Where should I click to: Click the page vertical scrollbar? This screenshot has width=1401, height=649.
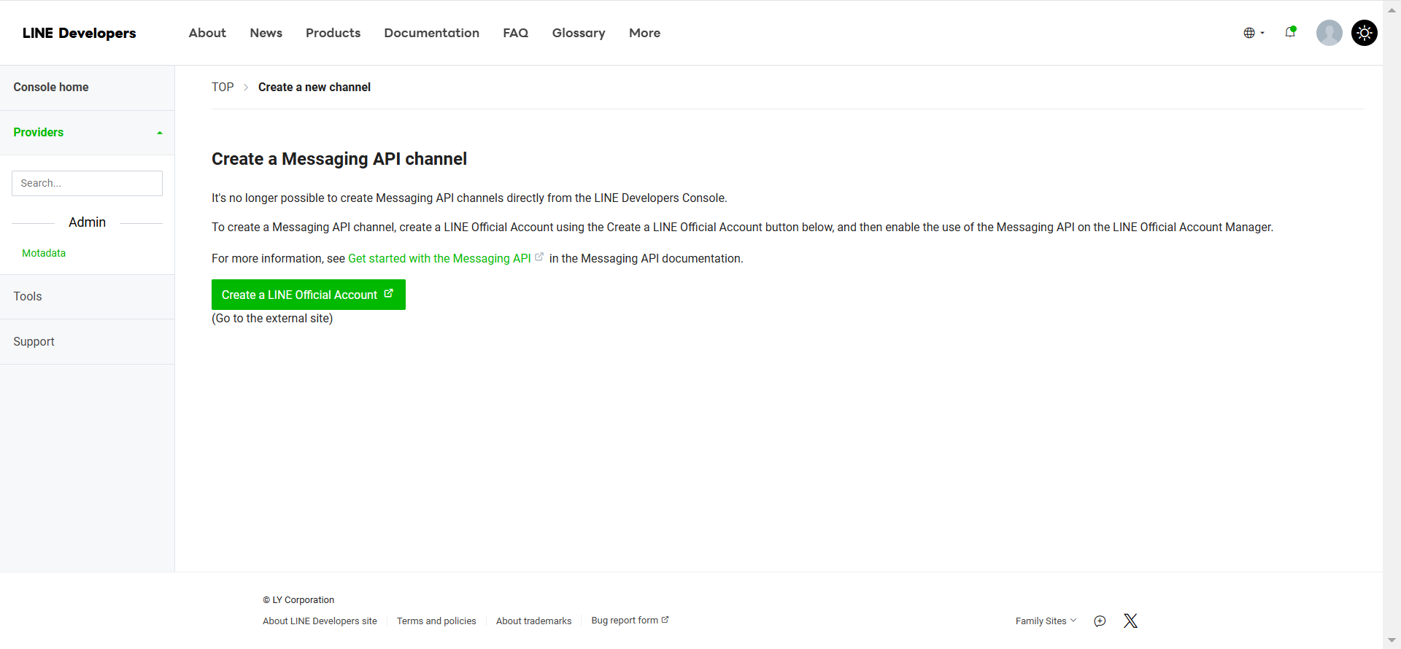(x=1392, y=324)
